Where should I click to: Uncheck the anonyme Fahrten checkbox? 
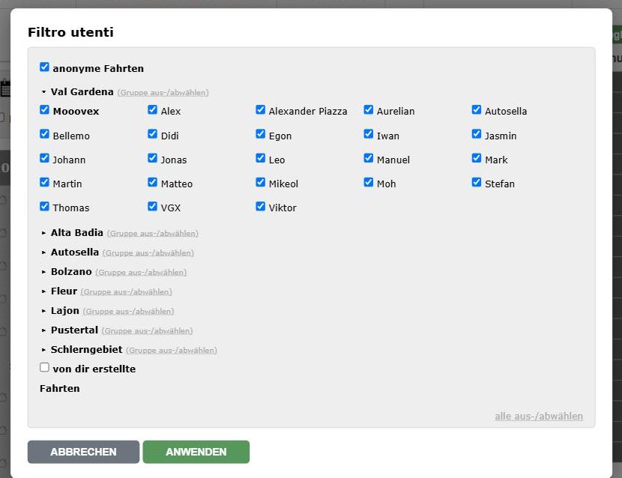pos(44,67)
